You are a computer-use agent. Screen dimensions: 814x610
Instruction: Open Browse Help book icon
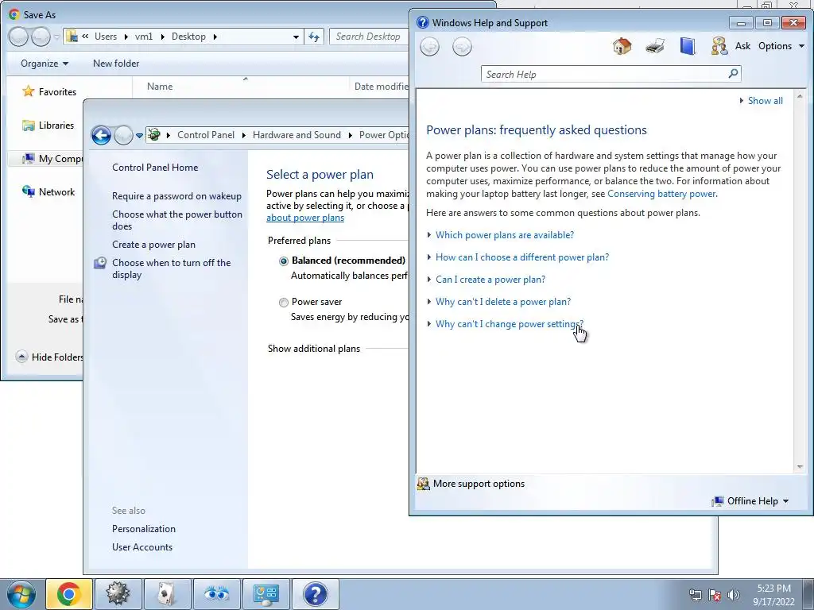[688, 46]
